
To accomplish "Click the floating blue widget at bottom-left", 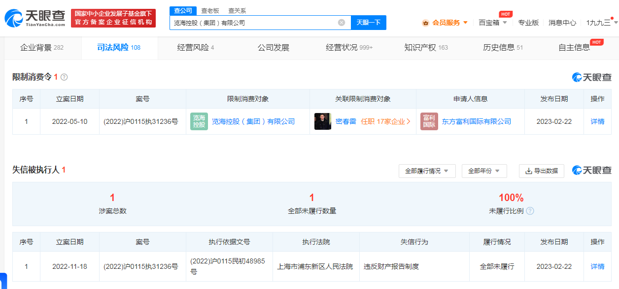I will (x=3, y=281).
